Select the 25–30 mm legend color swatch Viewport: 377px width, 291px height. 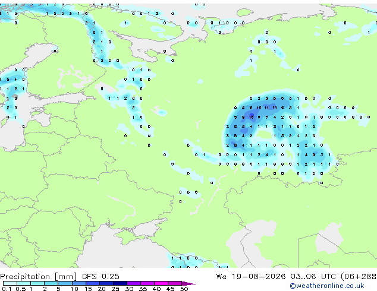[120, 283]
